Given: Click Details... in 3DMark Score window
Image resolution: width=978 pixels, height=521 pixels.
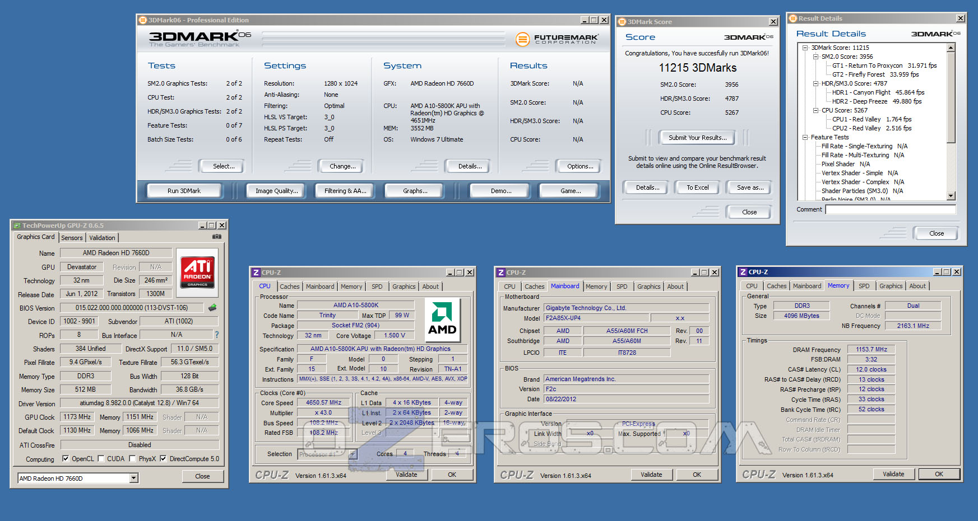Looking at the screenshot, I should point(647,187).
